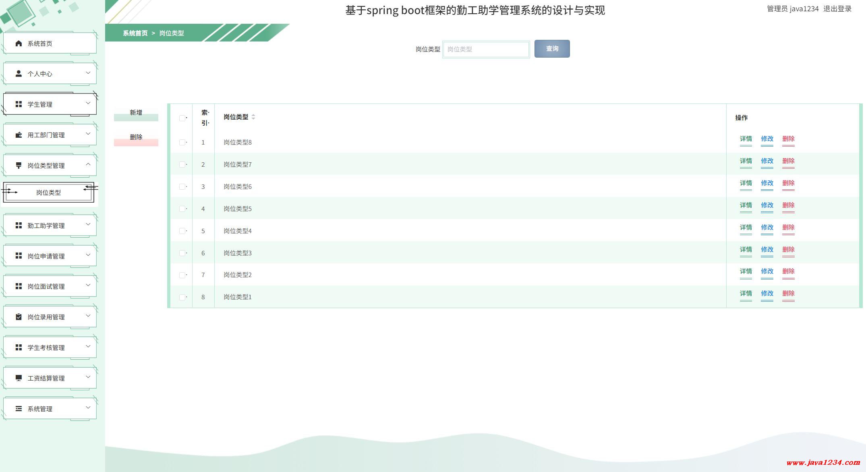The width and height of the screenshot is (866, 472).
Task: Open the 岗位类型 submenu item
Action: click(x=49, y=193)
